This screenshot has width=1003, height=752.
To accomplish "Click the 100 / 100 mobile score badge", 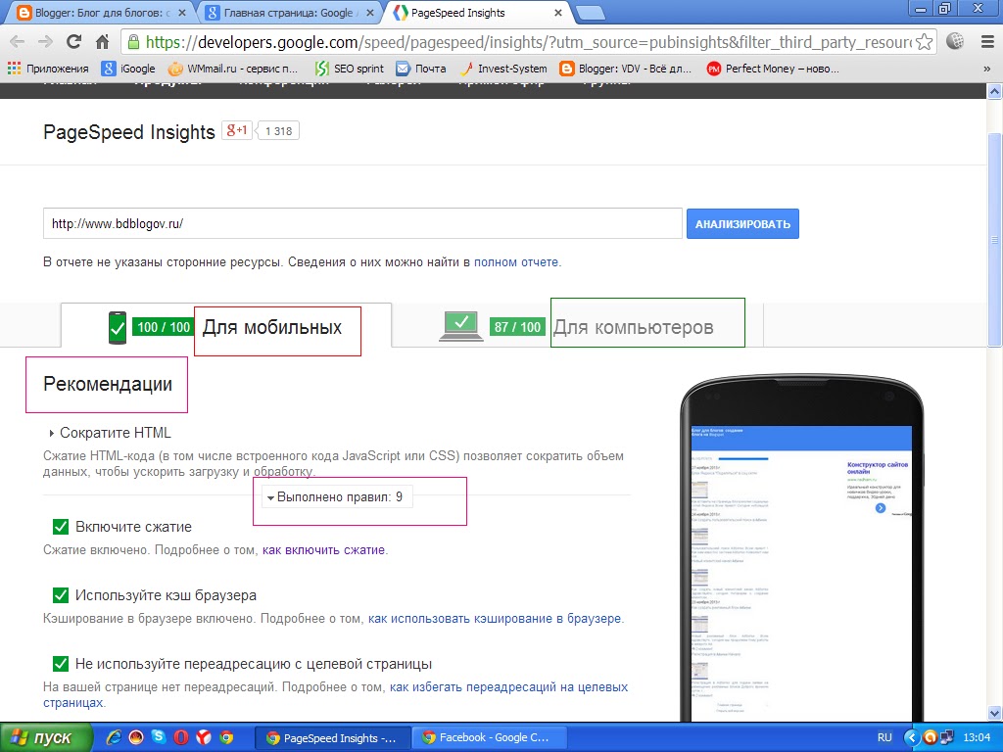I will tap(164, 327).
